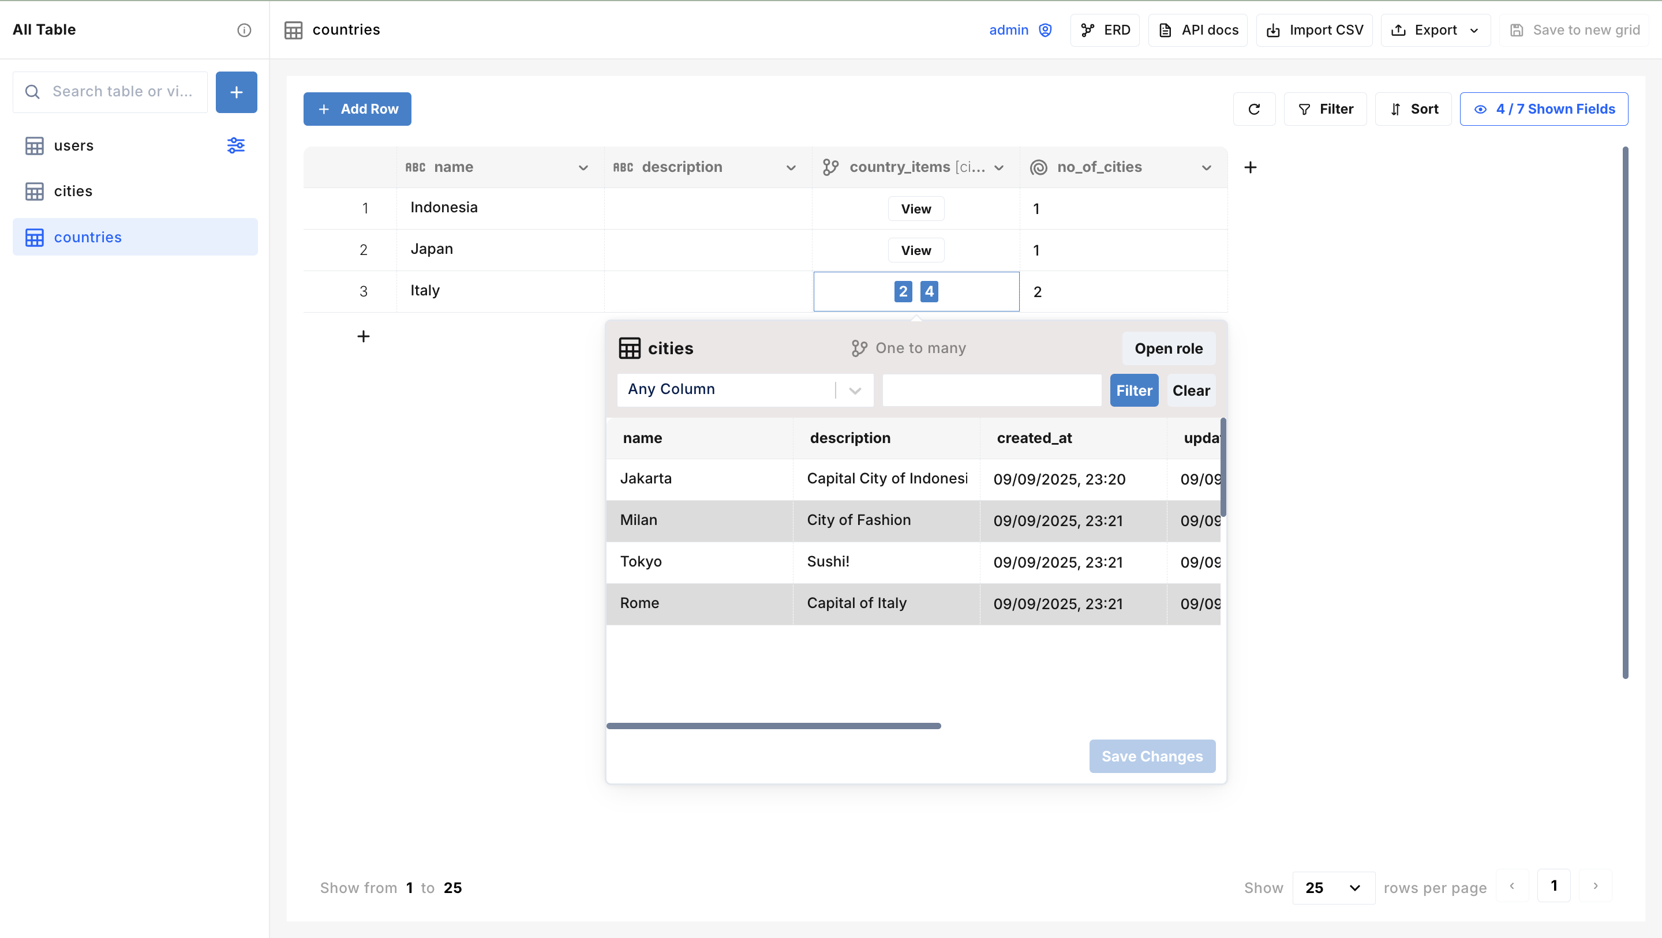Expand the Any Column dropdown

coord(854,391)
